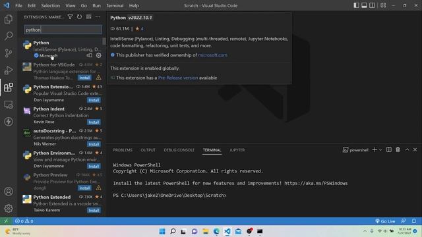
Task: Open the weather widget on taskbar
Action: pyautogui.click(x=18, y=231)
